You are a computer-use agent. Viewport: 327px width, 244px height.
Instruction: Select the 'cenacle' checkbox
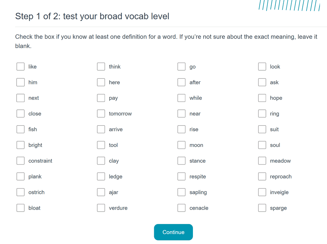click(x=181, y=208)
